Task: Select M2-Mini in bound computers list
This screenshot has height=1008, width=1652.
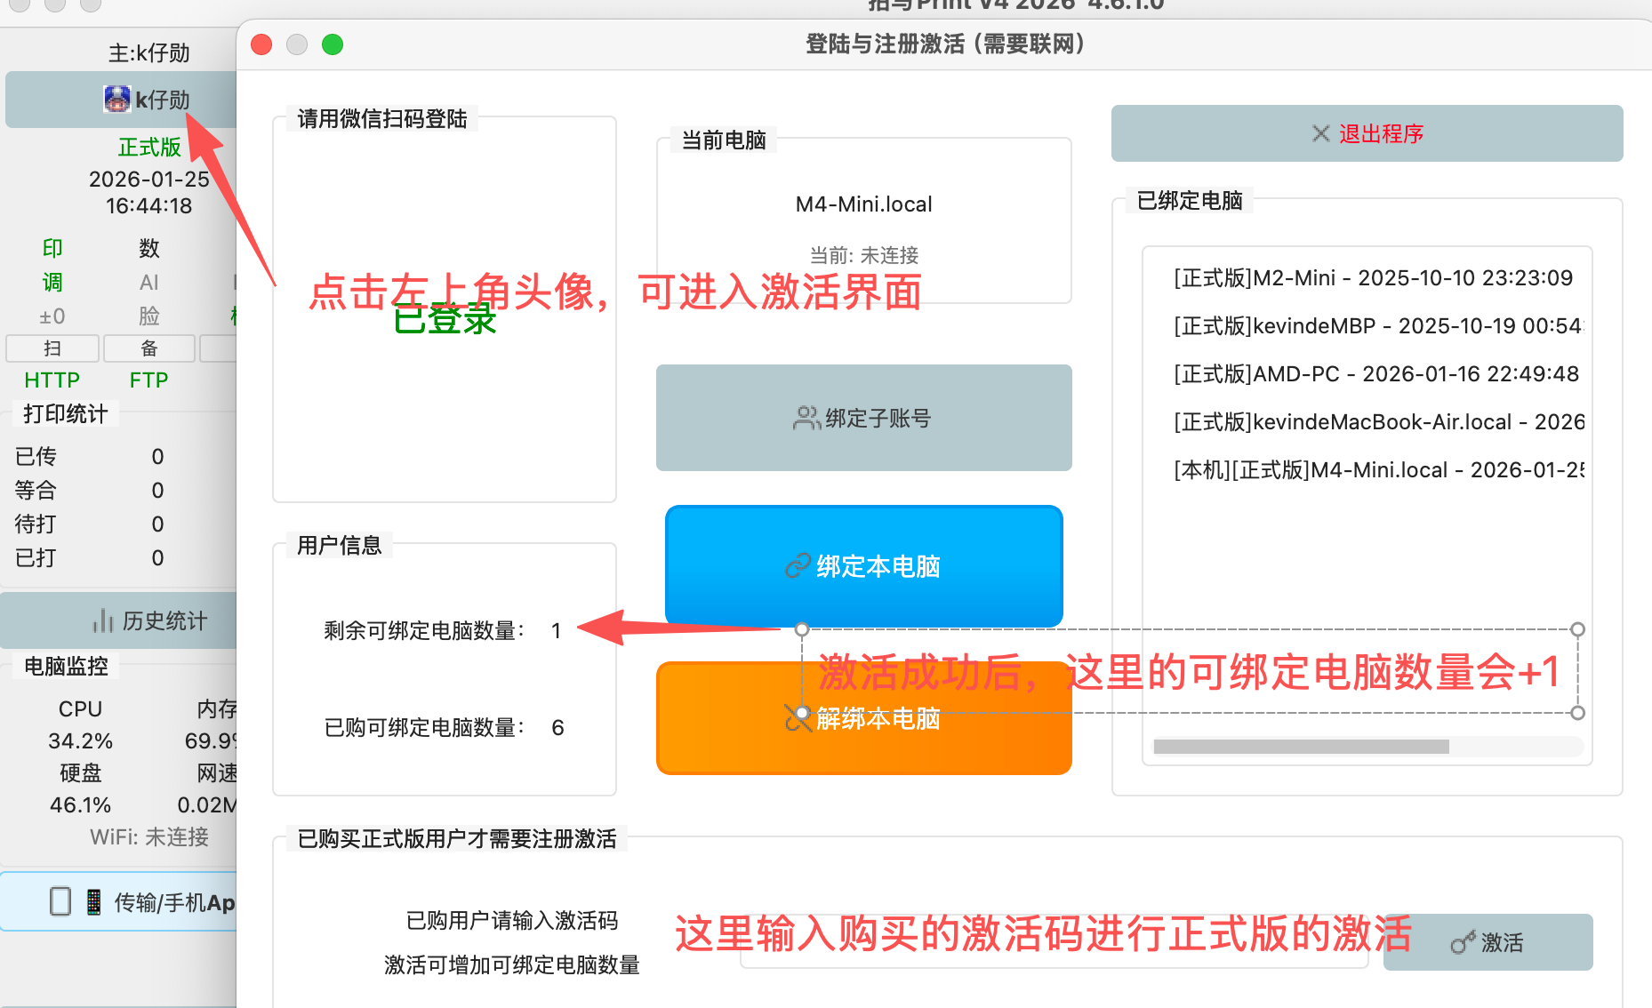Action: click(x=1372, y=278)
